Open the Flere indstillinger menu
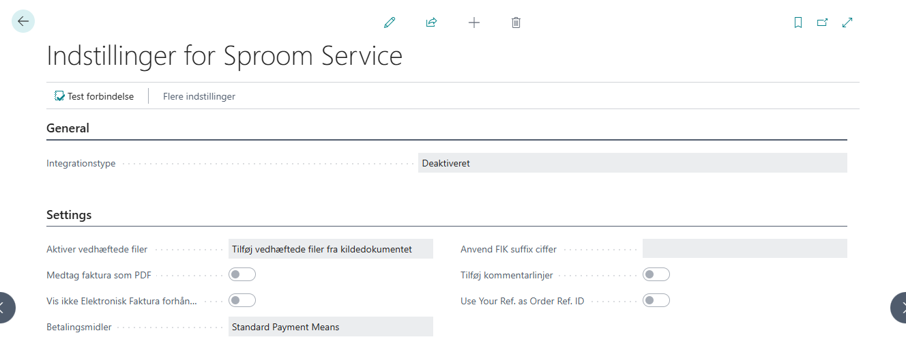The height and width of the screenshot is (363, 906). tap(199, 96)
